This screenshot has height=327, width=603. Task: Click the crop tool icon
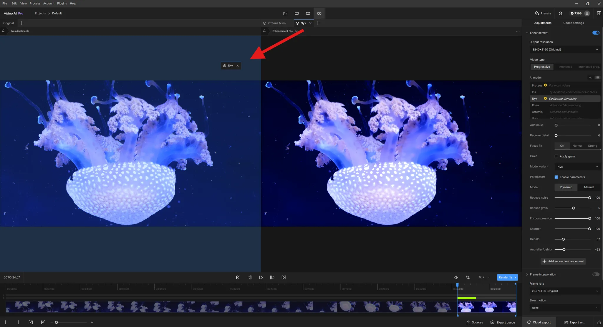click(x=468, y=277)
